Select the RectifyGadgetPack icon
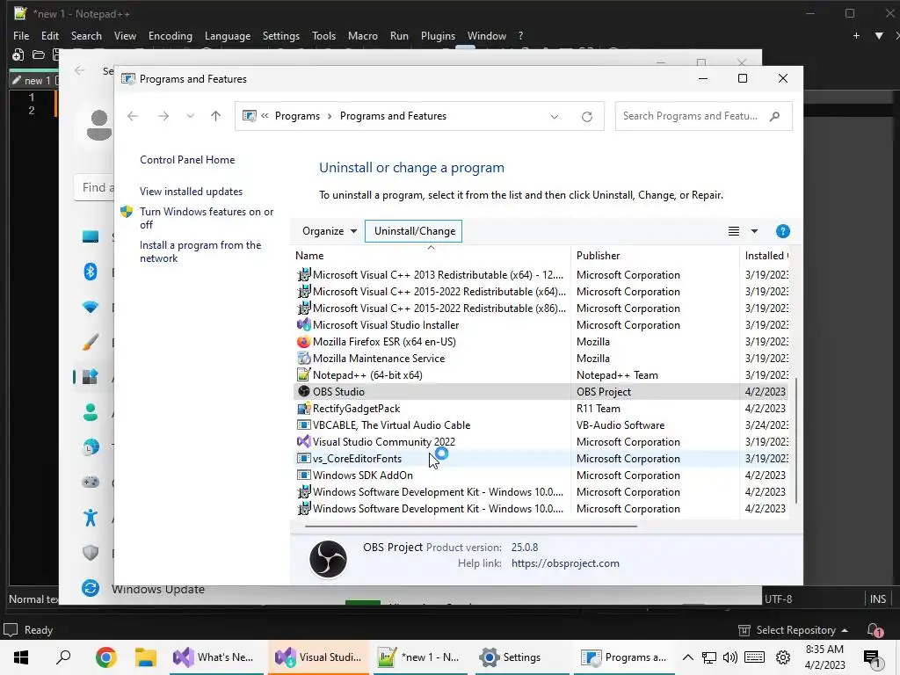900x675 pixels. click(x=303, y=408)
